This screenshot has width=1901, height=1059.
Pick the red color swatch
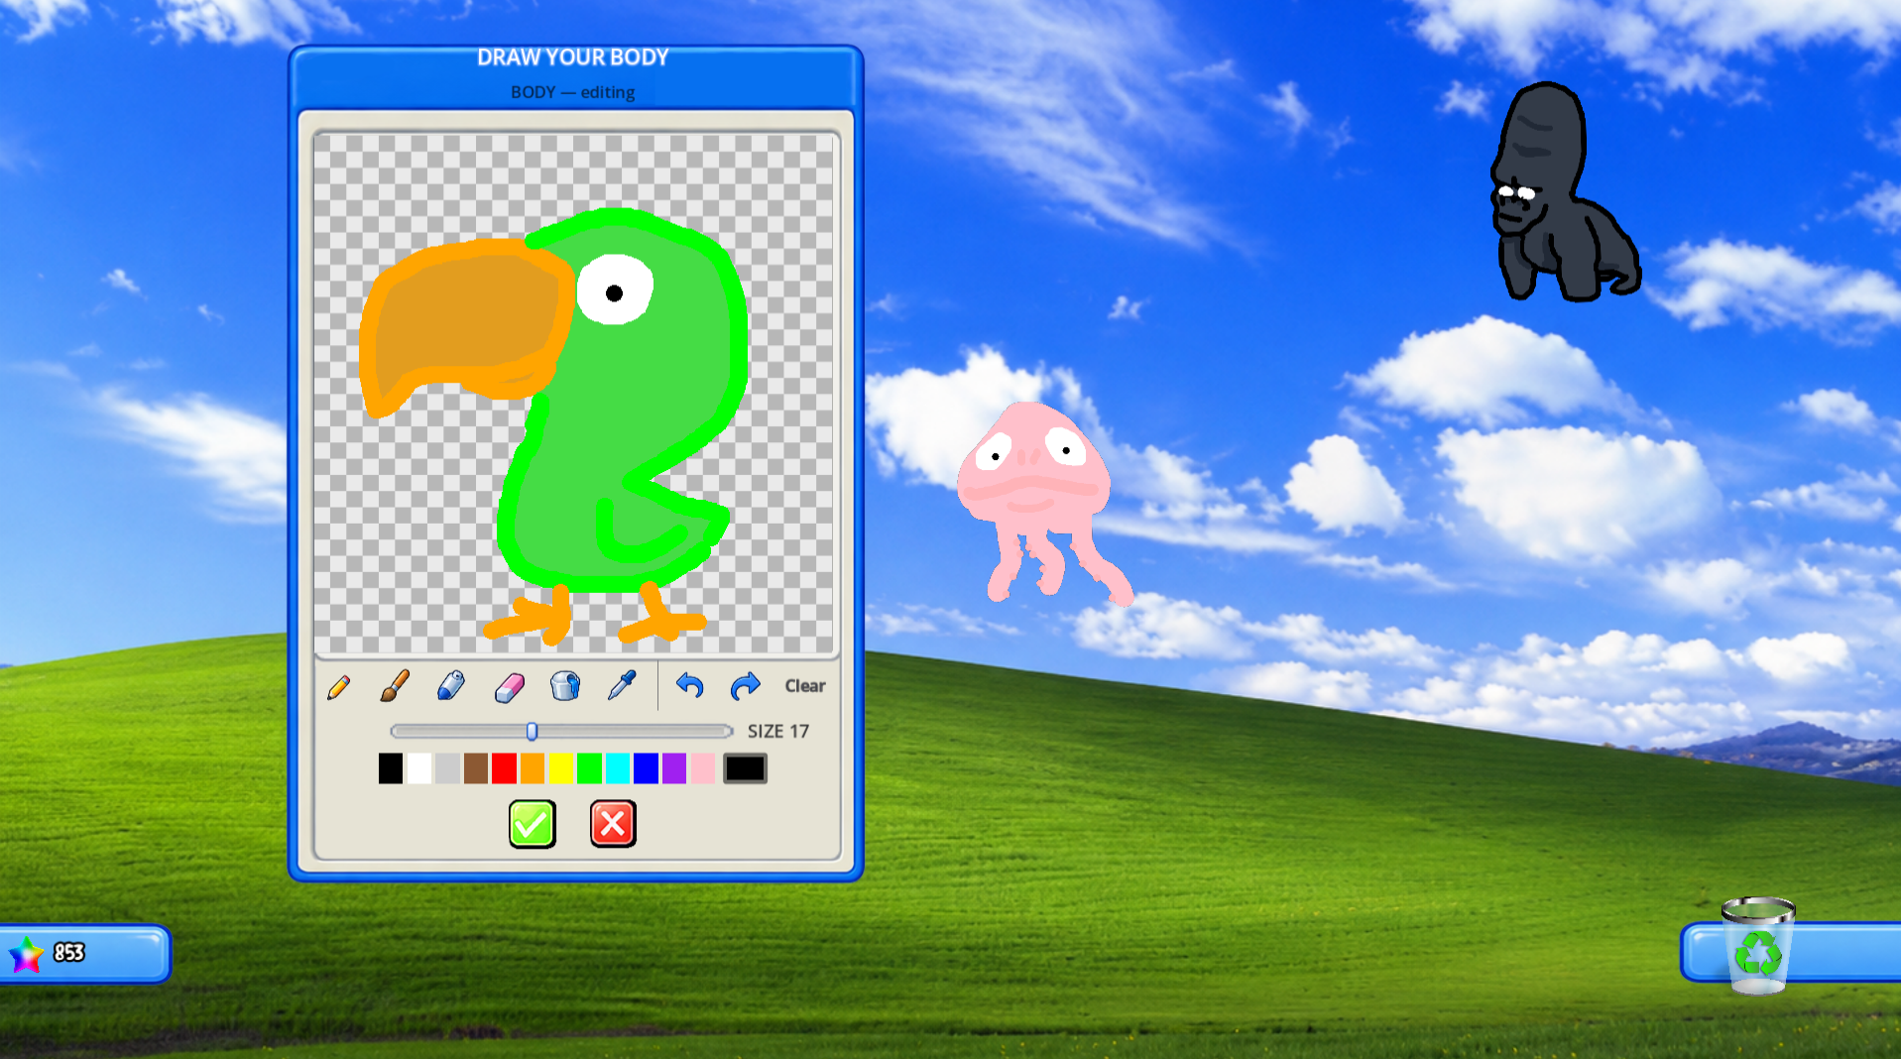point(504,768)
